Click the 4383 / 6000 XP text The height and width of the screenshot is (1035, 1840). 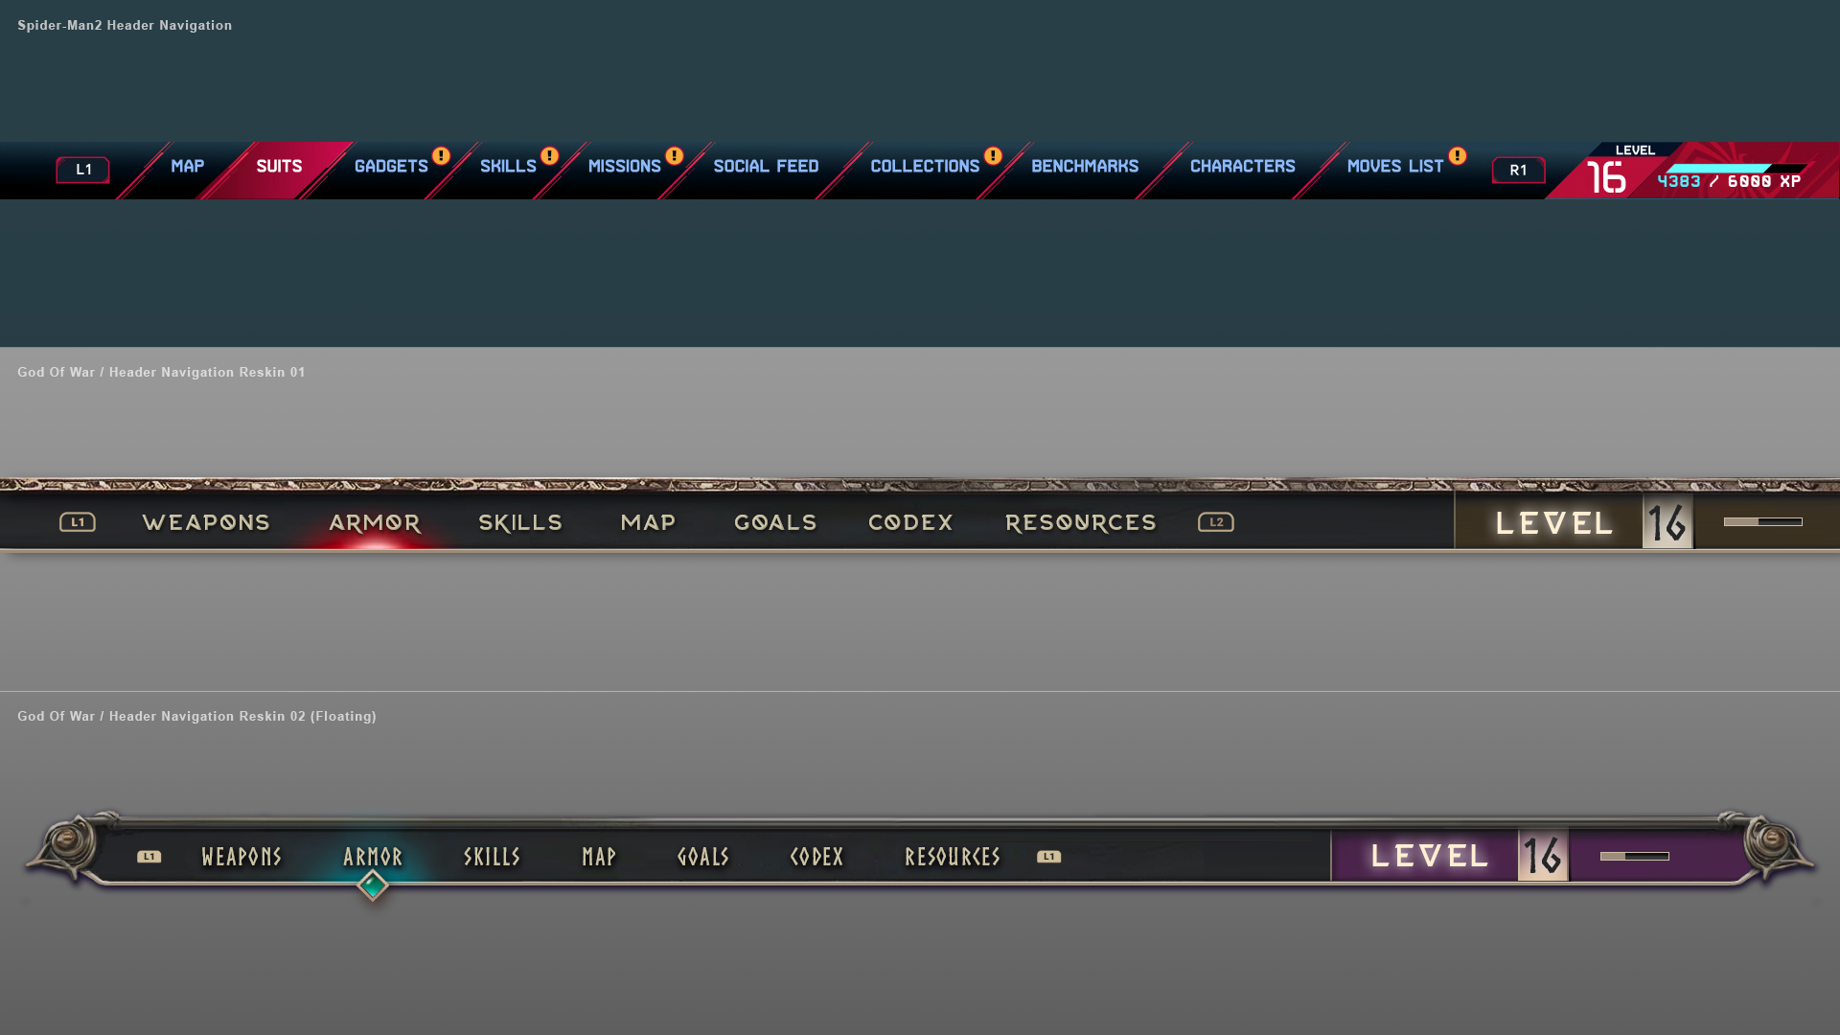click(x=1729, y=182)
